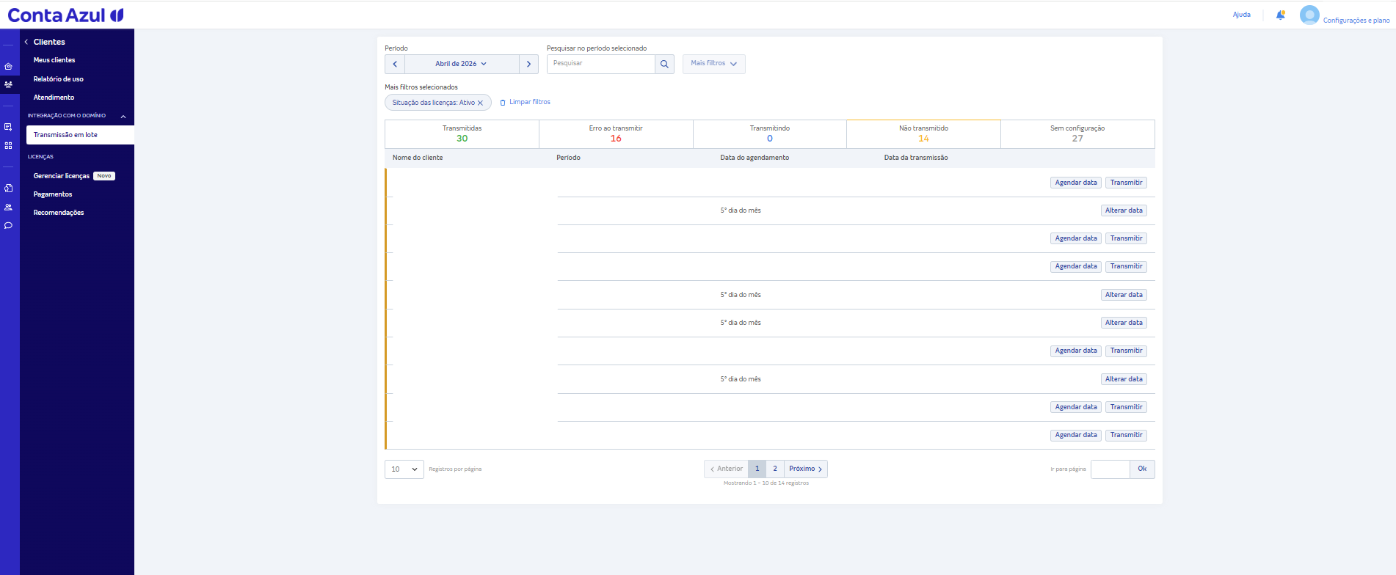Expand the 'Mais filtros' dropdown
Viewport: 1396px width, 575px height.
(x=714, y=64)
